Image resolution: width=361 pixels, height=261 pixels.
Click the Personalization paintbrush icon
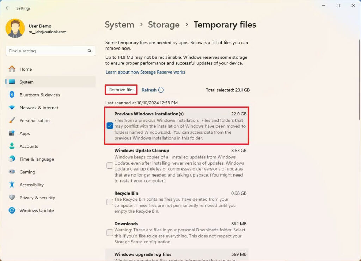pos(12,120)
